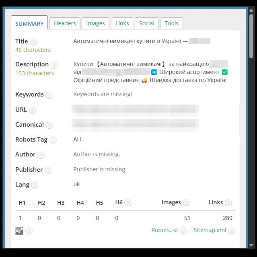The image size is (257, 257).
Task: Click help icon next to Robots.txt
Action: point(184,231)
